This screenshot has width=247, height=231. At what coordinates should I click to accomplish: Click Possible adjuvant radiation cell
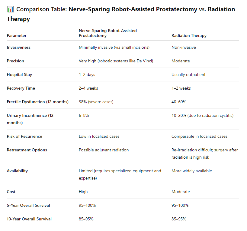tap(104, 150)
